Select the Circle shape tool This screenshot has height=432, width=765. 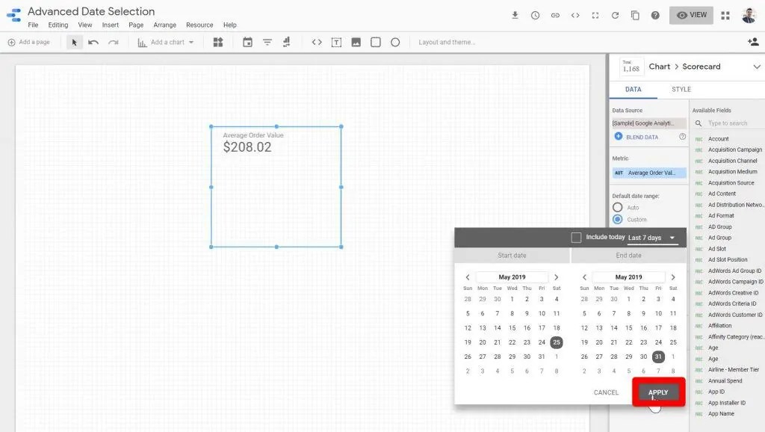point(395,42)
